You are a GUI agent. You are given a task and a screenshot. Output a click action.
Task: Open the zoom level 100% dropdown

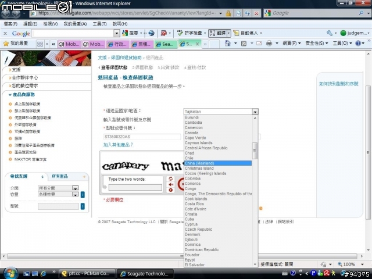[362, 264]
